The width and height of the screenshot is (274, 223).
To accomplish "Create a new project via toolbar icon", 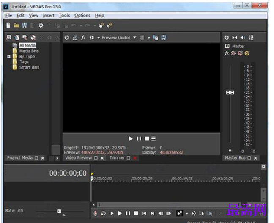I will coord(8,25).
